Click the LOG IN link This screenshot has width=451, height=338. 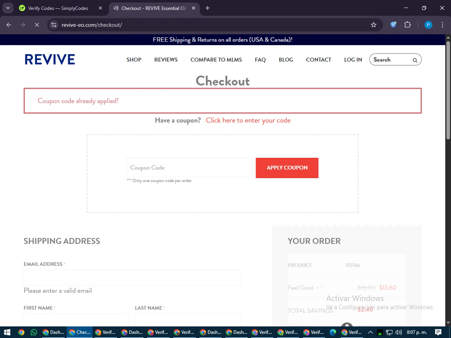[x=353, y=60]
